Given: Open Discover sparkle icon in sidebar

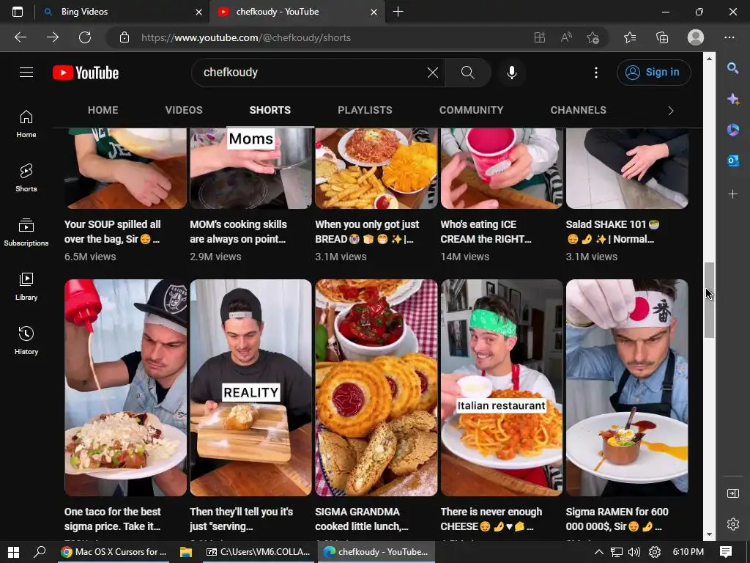Looking at the screenshot, I should 732,99.
